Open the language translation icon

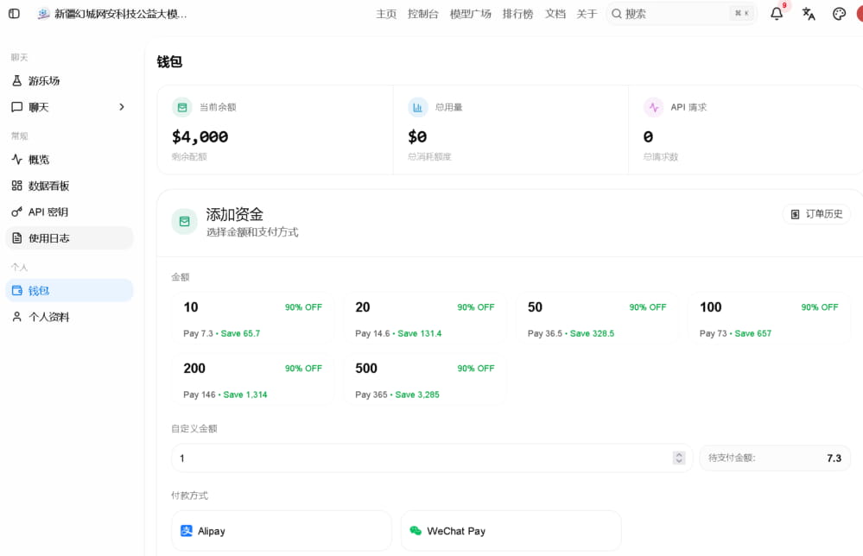(x=808, y=14)
